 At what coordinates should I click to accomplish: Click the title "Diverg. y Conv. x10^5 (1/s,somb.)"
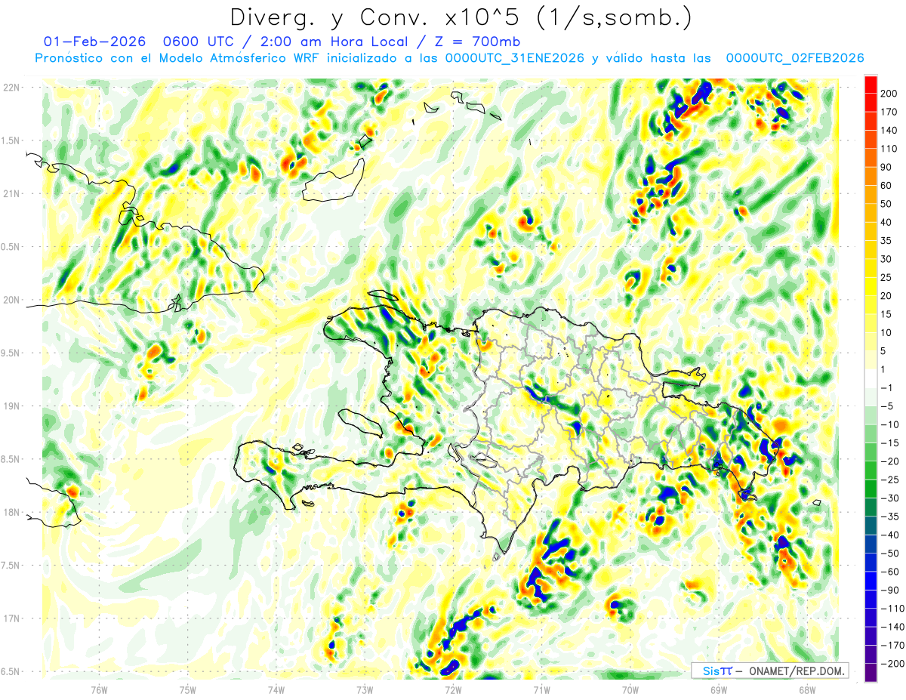pyautogui.click(x=461, y=17)
